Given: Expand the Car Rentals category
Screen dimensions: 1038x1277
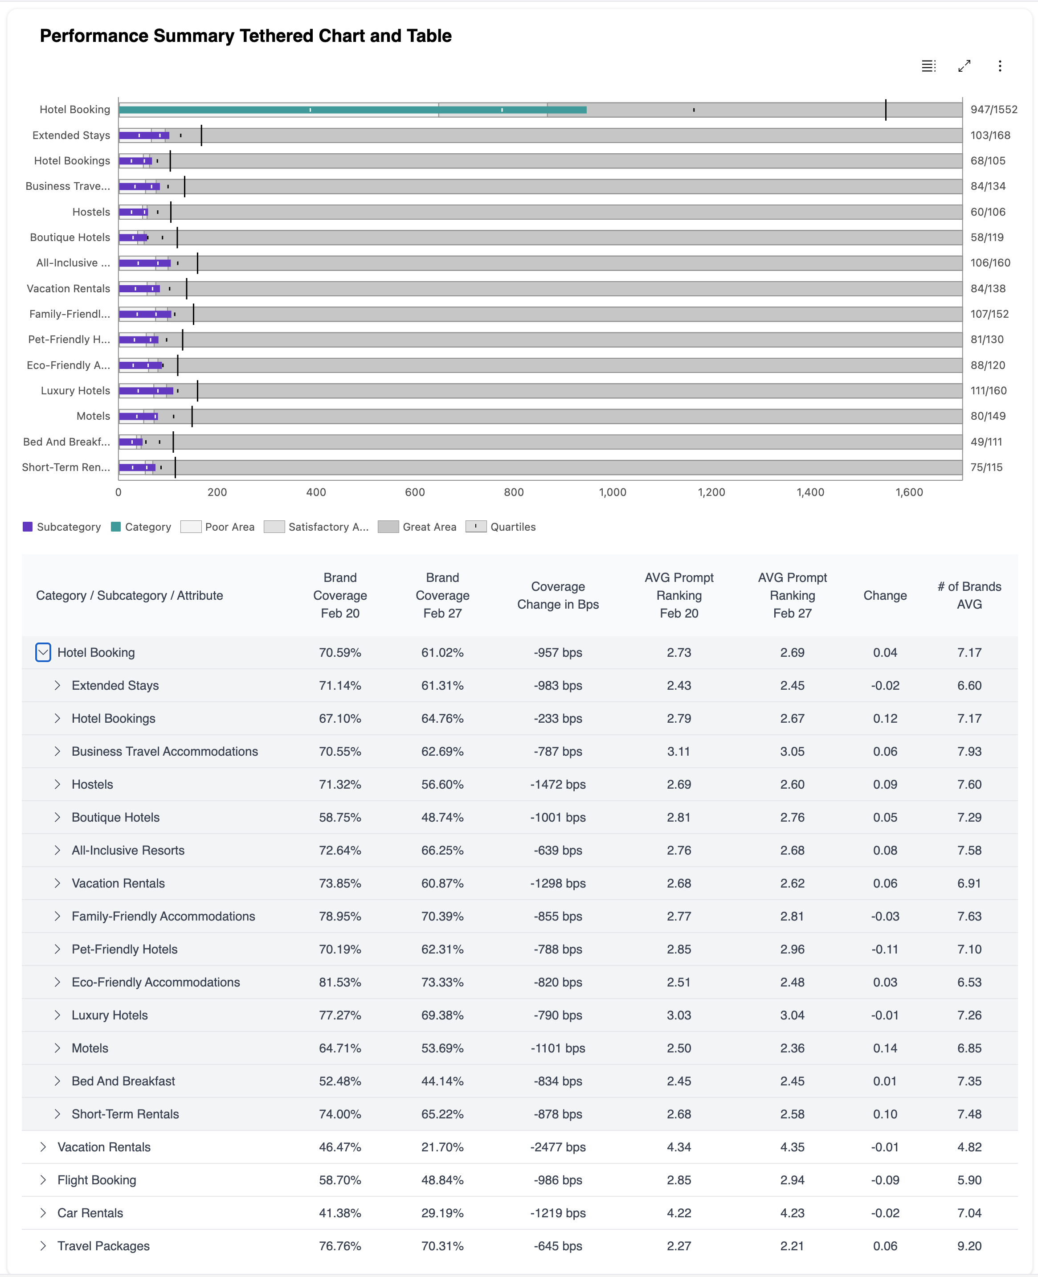Looking at the screenshot, I should [43, 1213].
